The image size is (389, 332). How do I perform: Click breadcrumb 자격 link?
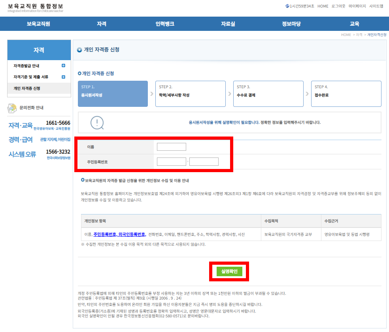(359, 35)
